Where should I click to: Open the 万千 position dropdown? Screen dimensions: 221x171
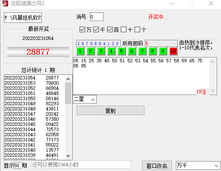(198, 165)
